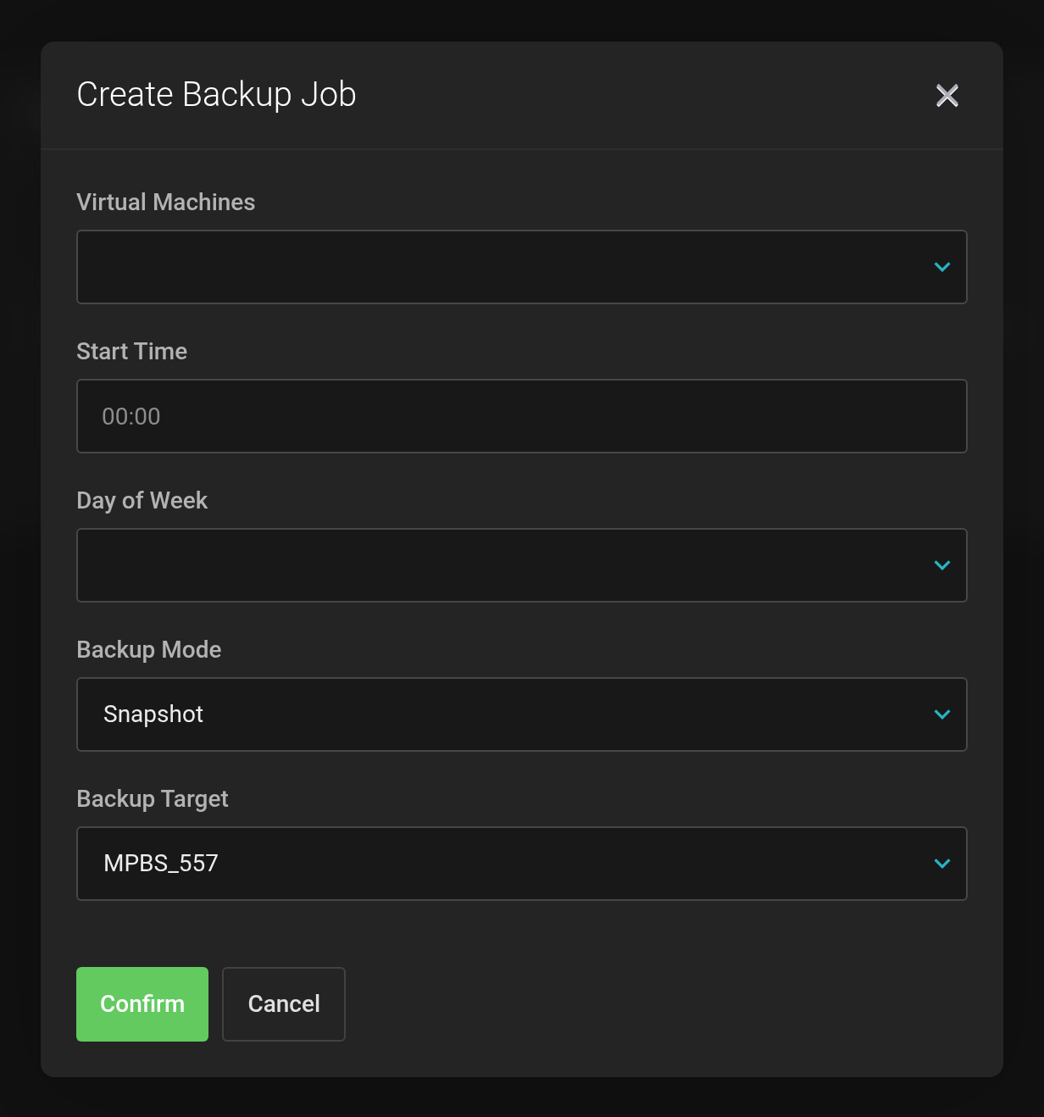1044x1117 pixels.
Task: Click the Backup Target label
Action: point(153,799)
